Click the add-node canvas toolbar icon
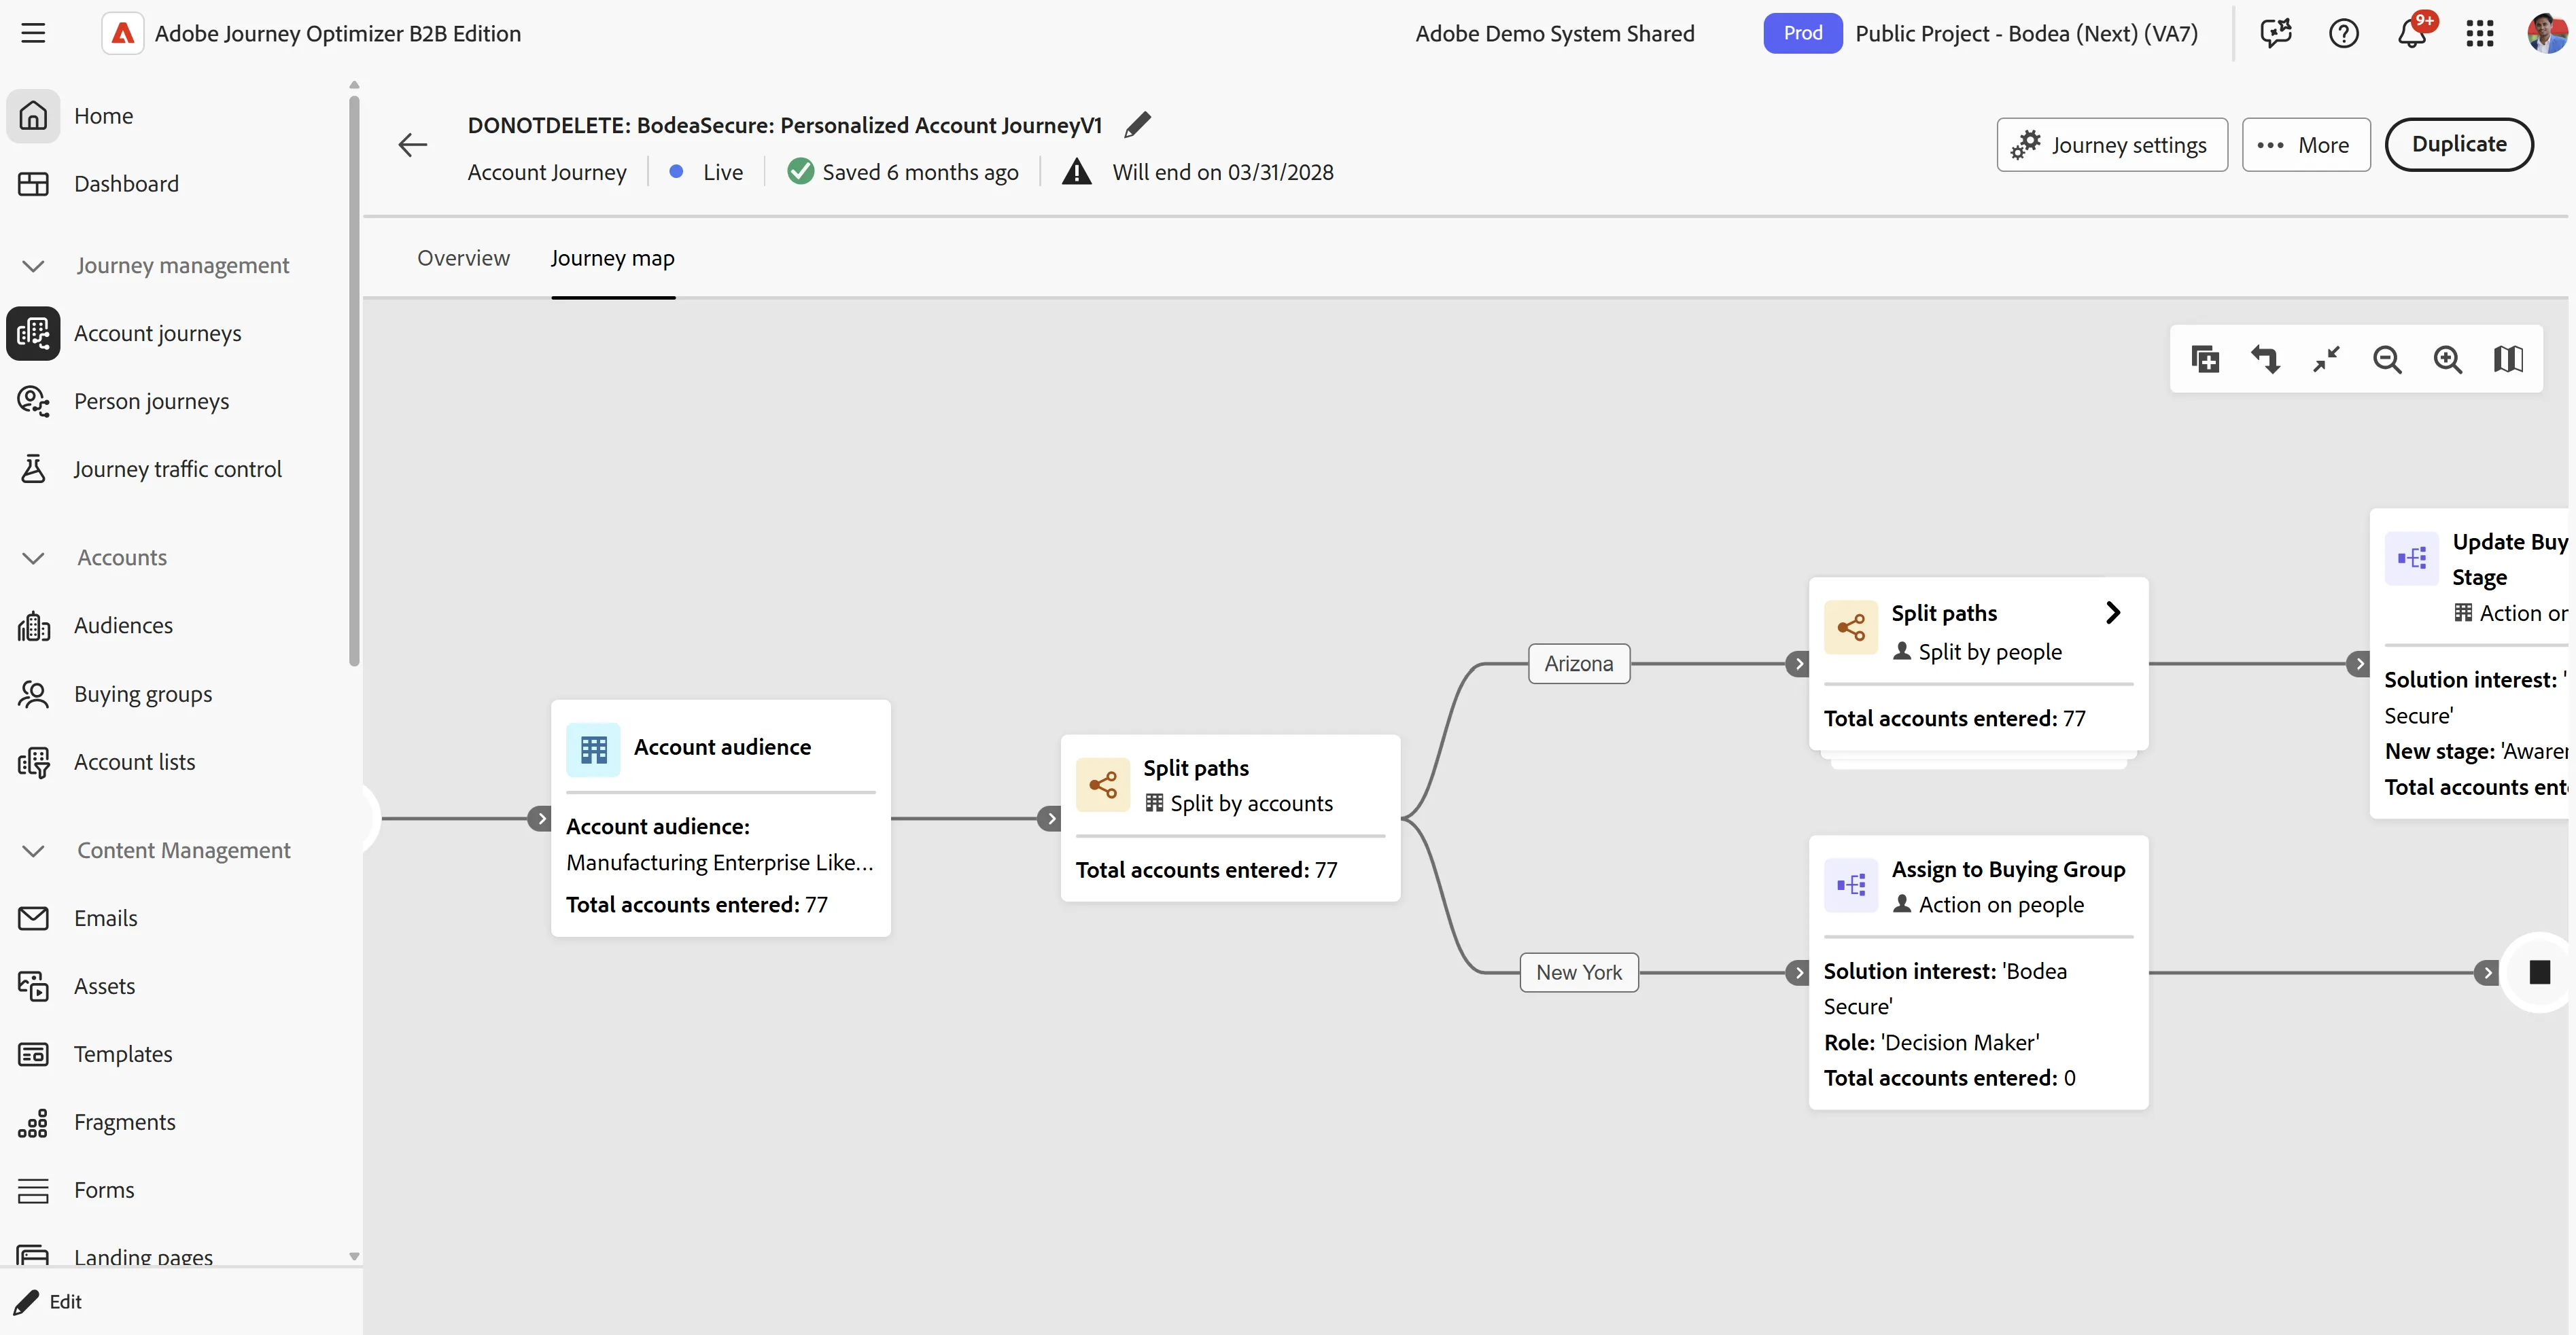 pyautogui.click(x=2205, y=359)
